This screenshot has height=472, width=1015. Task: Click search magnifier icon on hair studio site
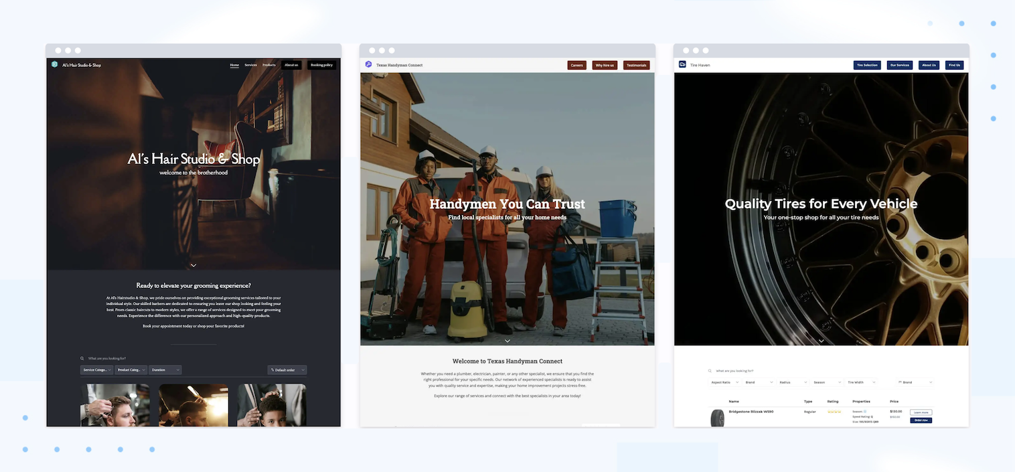pos(82,359)
